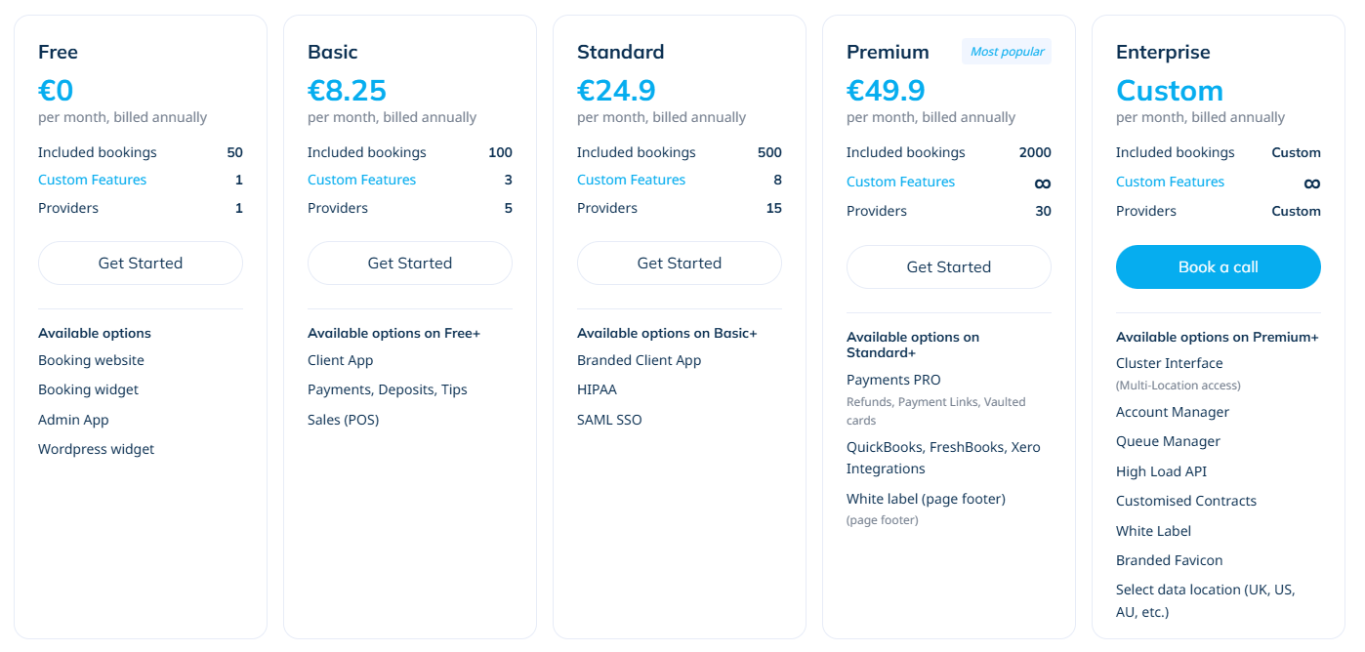This screenshot has width=1365, height=652.
Task: Click Get Started under the Free plan
Action: (140, 263)
